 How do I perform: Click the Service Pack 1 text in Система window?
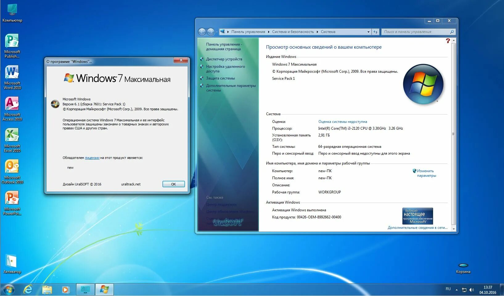(283, 79)
